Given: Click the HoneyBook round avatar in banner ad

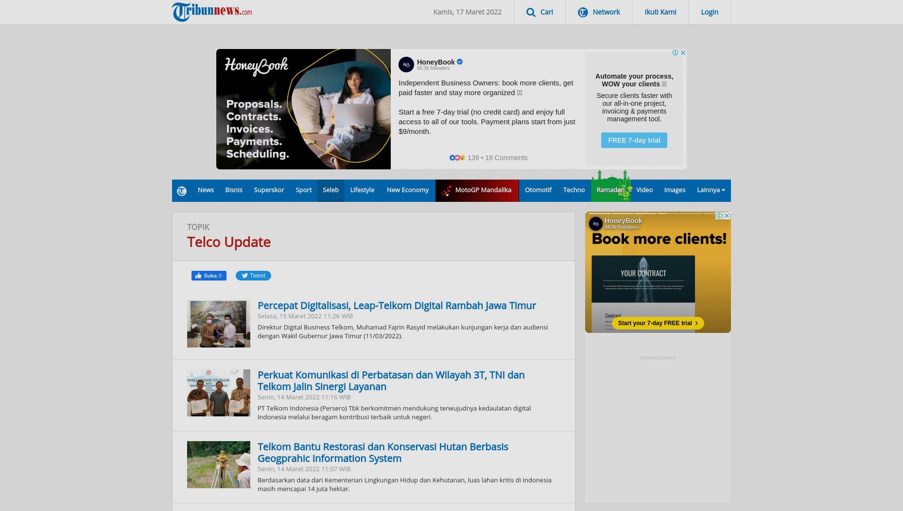Looking at the screenshot, I should pos(406,65).
